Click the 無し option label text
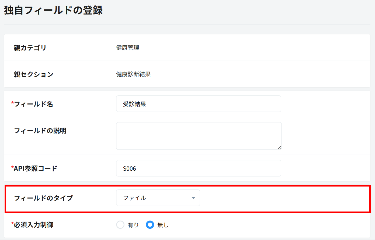Image resolution: width=375 pixels, height=240 pixels. coord(163,225)
